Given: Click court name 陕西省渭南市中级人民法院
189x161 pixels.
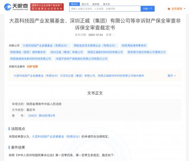Looking at the screenshot, I should (x=44, y=104).
